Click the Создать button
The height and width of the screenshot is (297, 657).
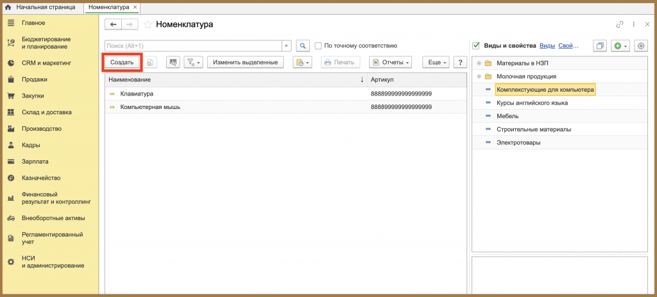[x=122, y=62]
